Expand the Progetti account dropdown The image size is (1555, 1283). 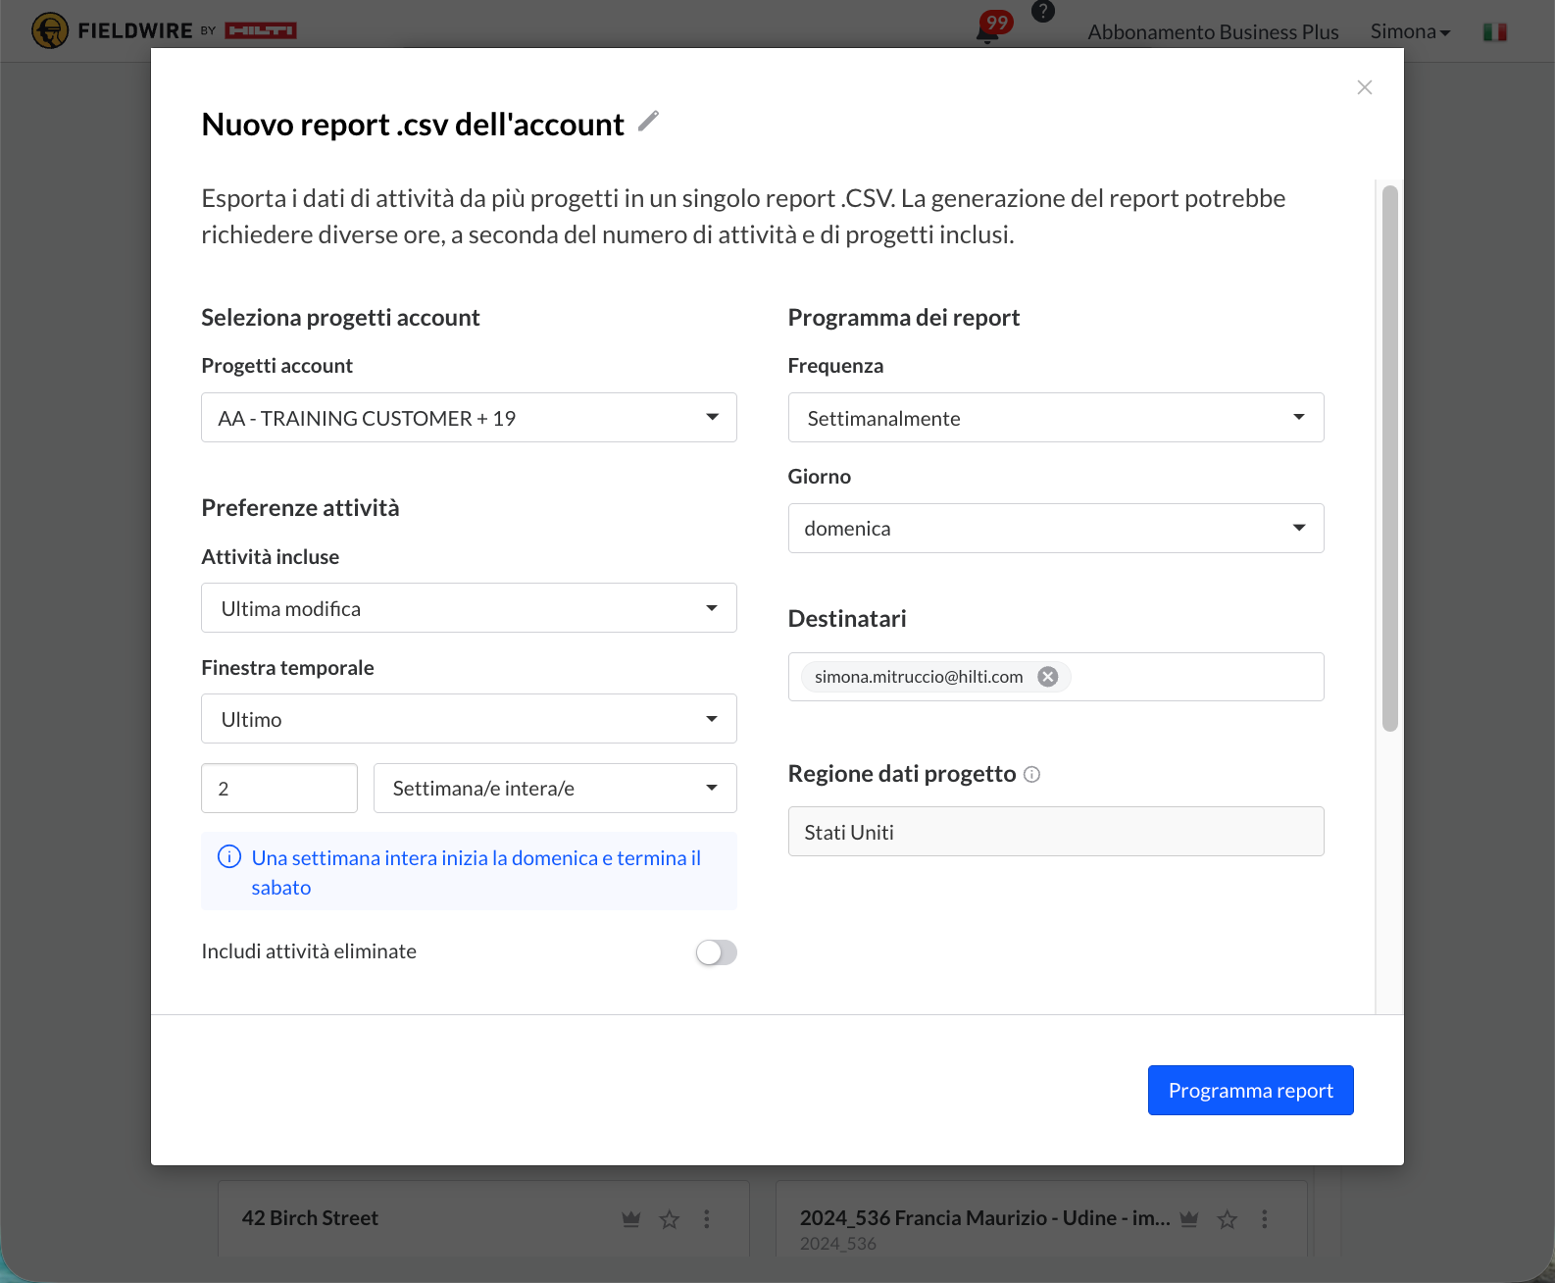tap(469, 418)
